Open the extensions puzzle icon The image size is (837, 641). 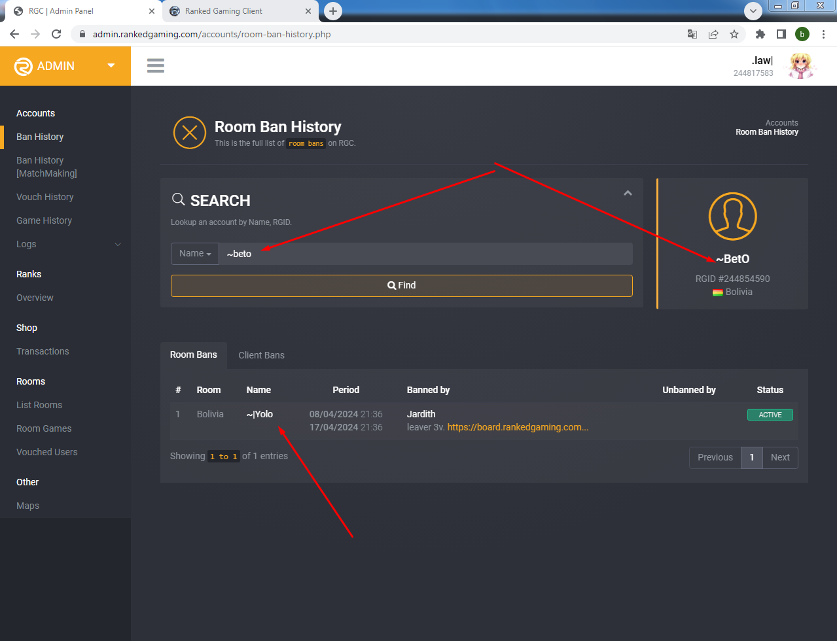tap(760, 34)
